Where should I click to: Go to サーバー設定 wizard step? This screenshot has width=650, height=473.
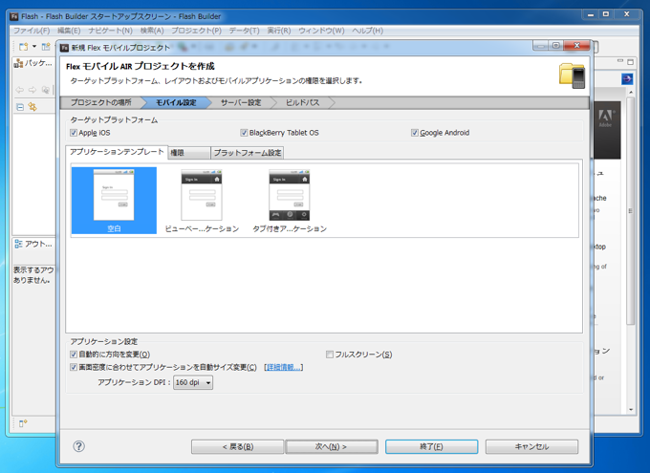point(241,102)
